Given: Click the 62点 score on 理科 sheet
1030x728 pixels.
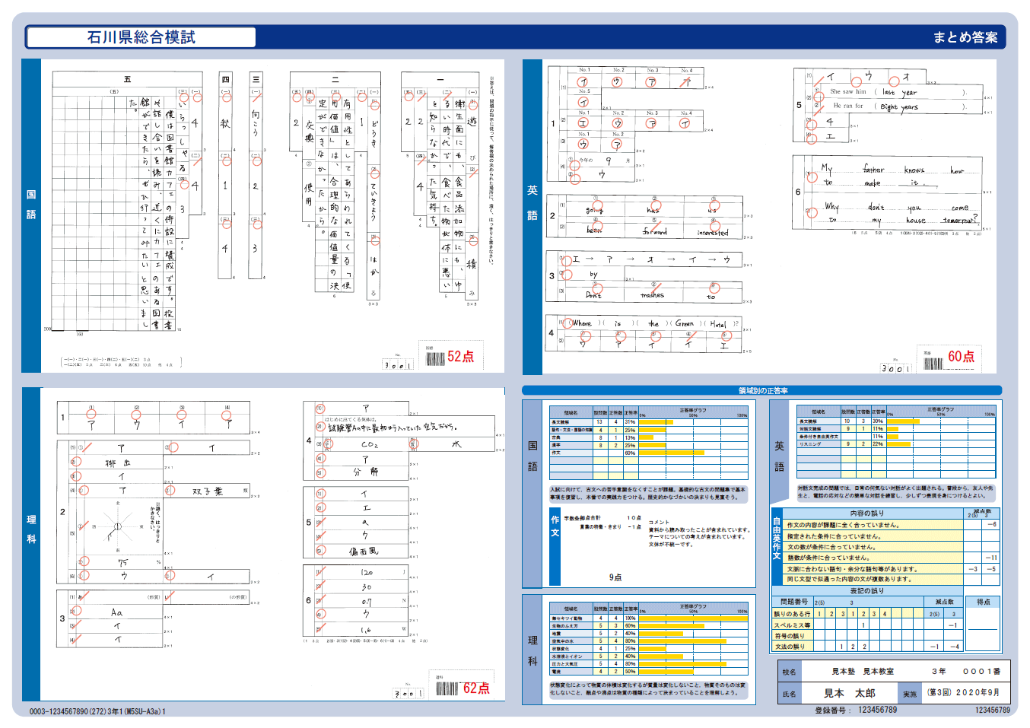Looking at the screenshot, I should (x=476, y=688).
